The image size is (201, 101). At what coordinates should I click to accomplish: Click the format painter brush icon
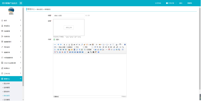(84, 45)
